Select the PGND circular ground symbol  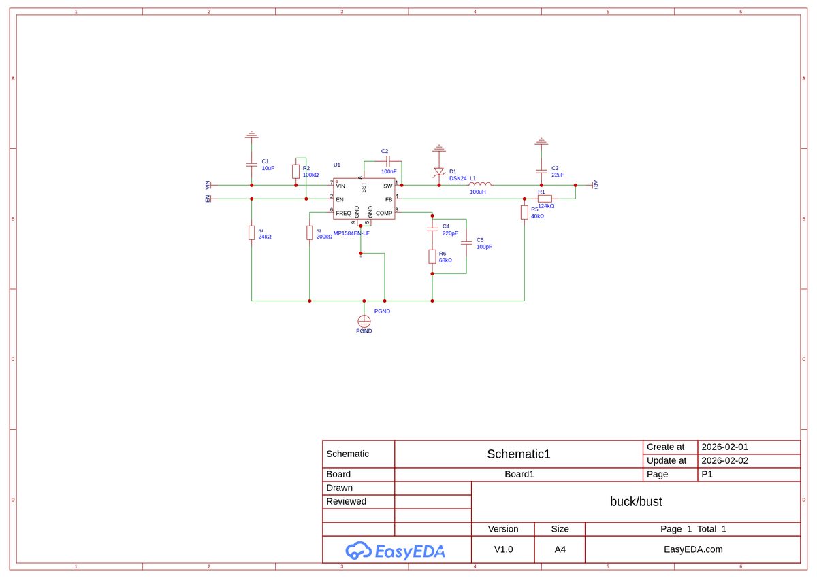point(364,320)
